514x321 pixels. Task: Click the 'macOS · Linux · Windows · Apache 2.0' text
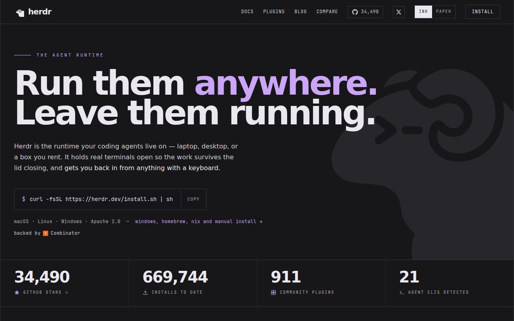click(x=67, y=221)
